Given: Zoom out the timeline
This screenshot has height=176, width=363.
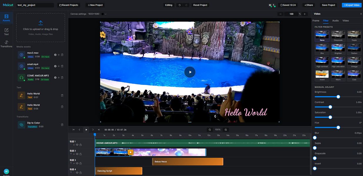Looking at the screenshot, I should coord(210,130).
